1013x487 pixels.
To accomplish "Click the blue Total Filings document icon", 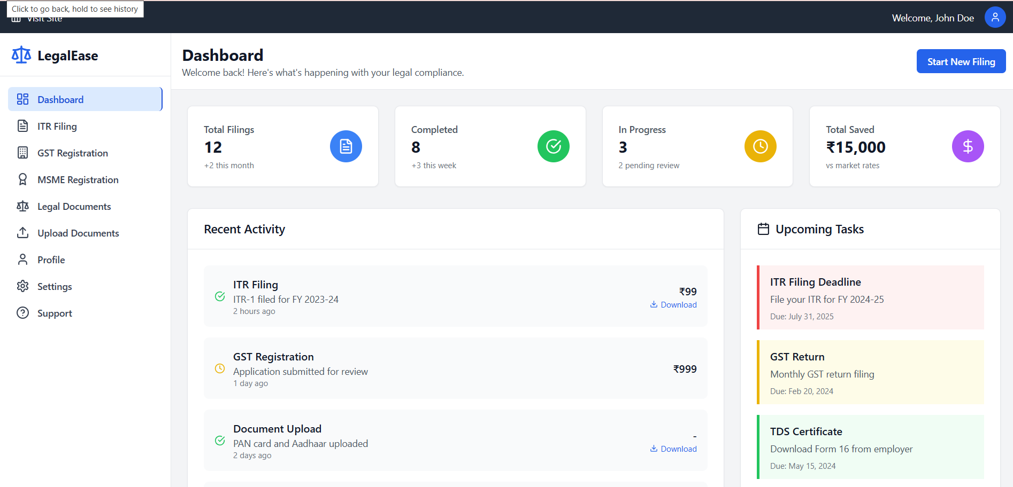I will point(346,146).
